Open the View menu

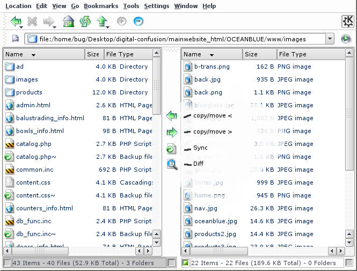(59, 6)
